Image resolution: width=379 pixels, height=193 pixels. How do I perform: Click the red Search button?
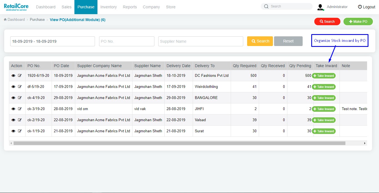coord(327,21)
